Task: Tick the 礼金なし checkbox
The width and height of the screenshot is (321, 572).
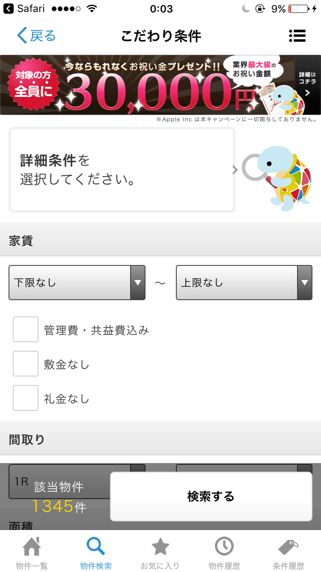Action: [26, 398]
